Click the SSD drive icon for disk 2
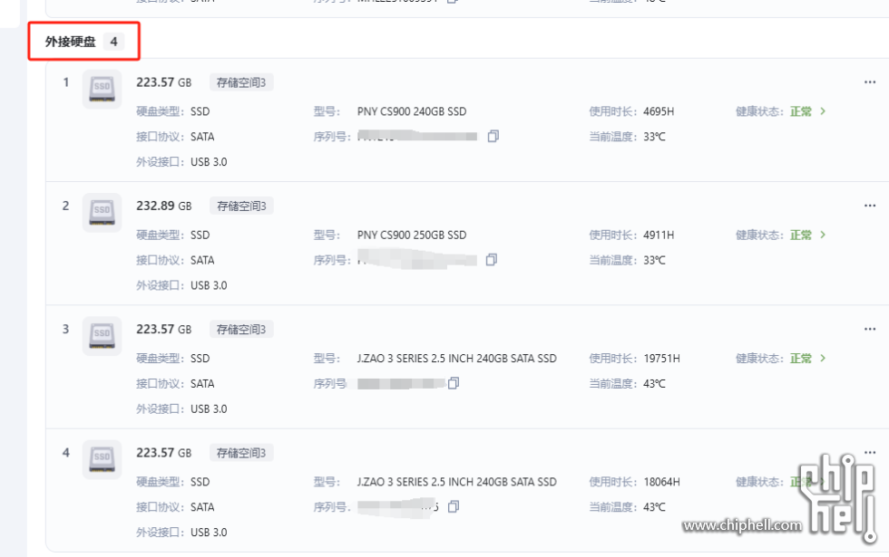 point(102,213)
